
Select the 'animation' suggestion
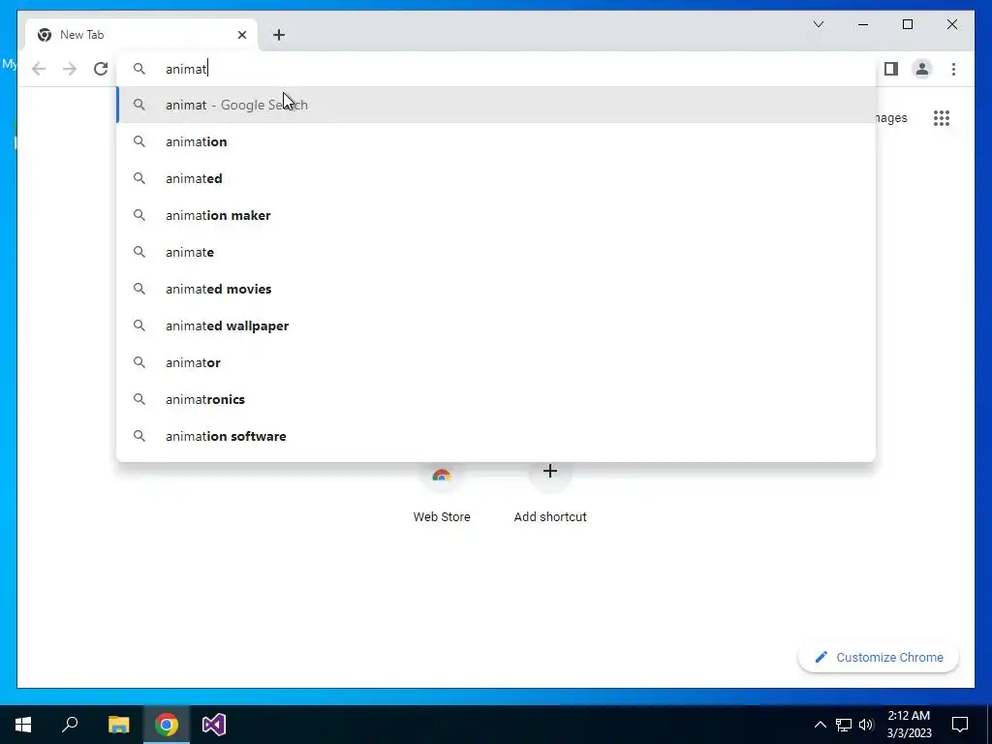click(x=497, y=141)
